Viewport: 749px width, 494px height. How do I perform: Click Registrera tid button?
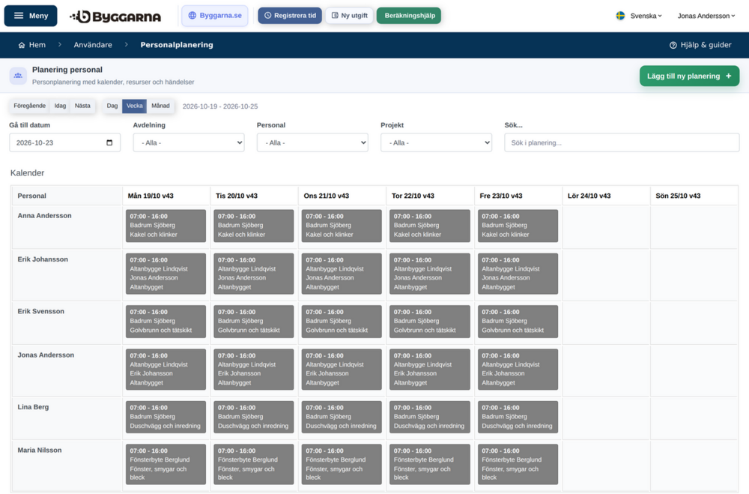pos(290,16)
